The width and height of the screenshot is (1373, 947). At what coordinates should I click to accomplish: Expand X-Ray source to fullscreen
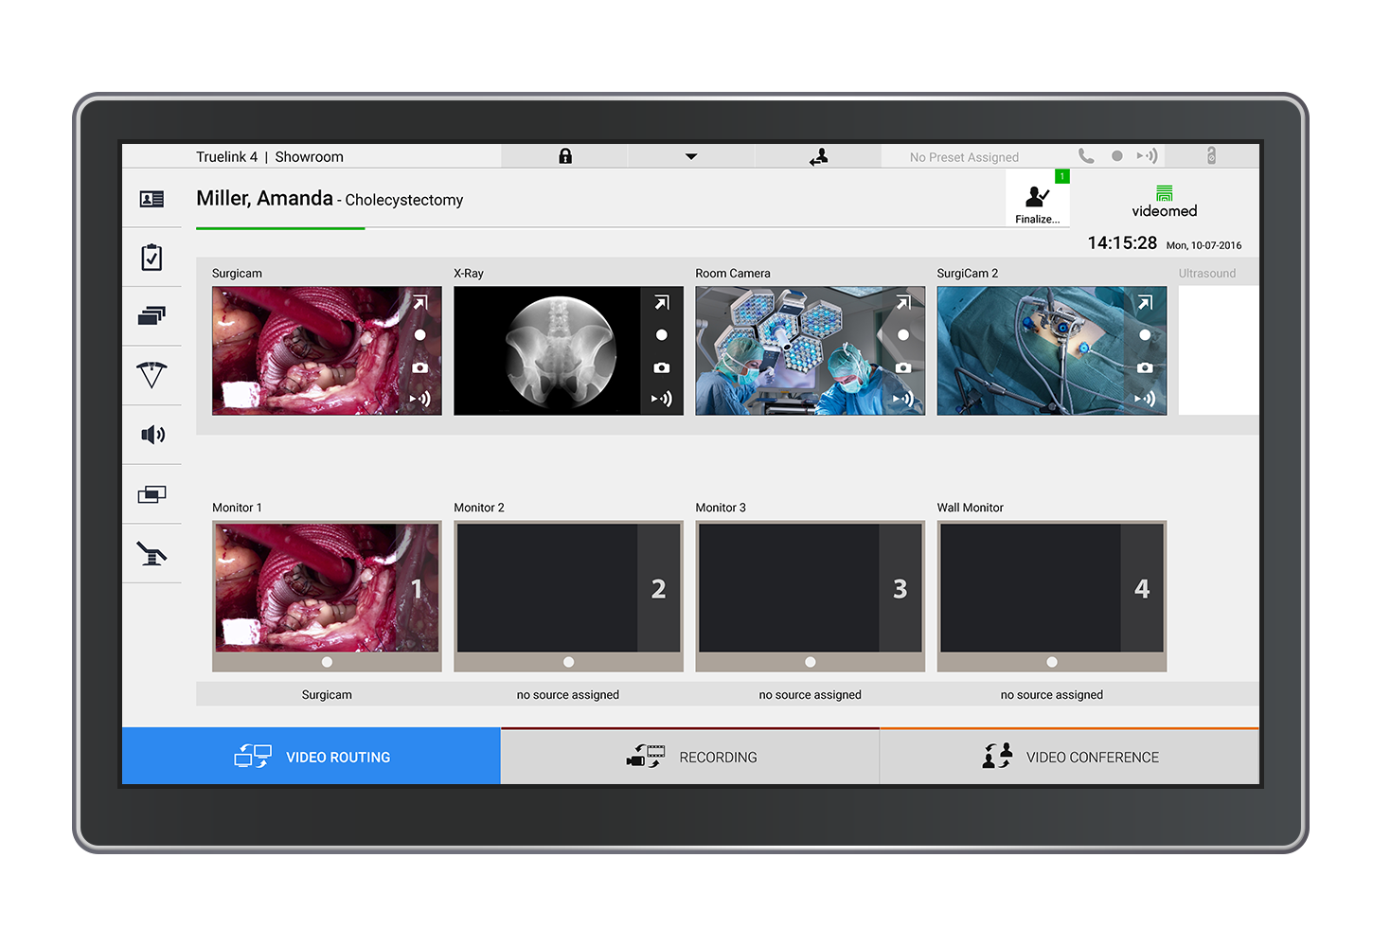click(662, 303)
